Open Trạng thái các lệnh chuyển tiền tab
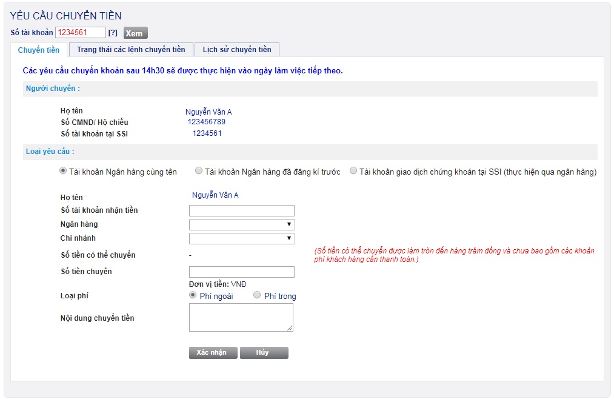Screen dimensions: 614x402 coord(131,50)
